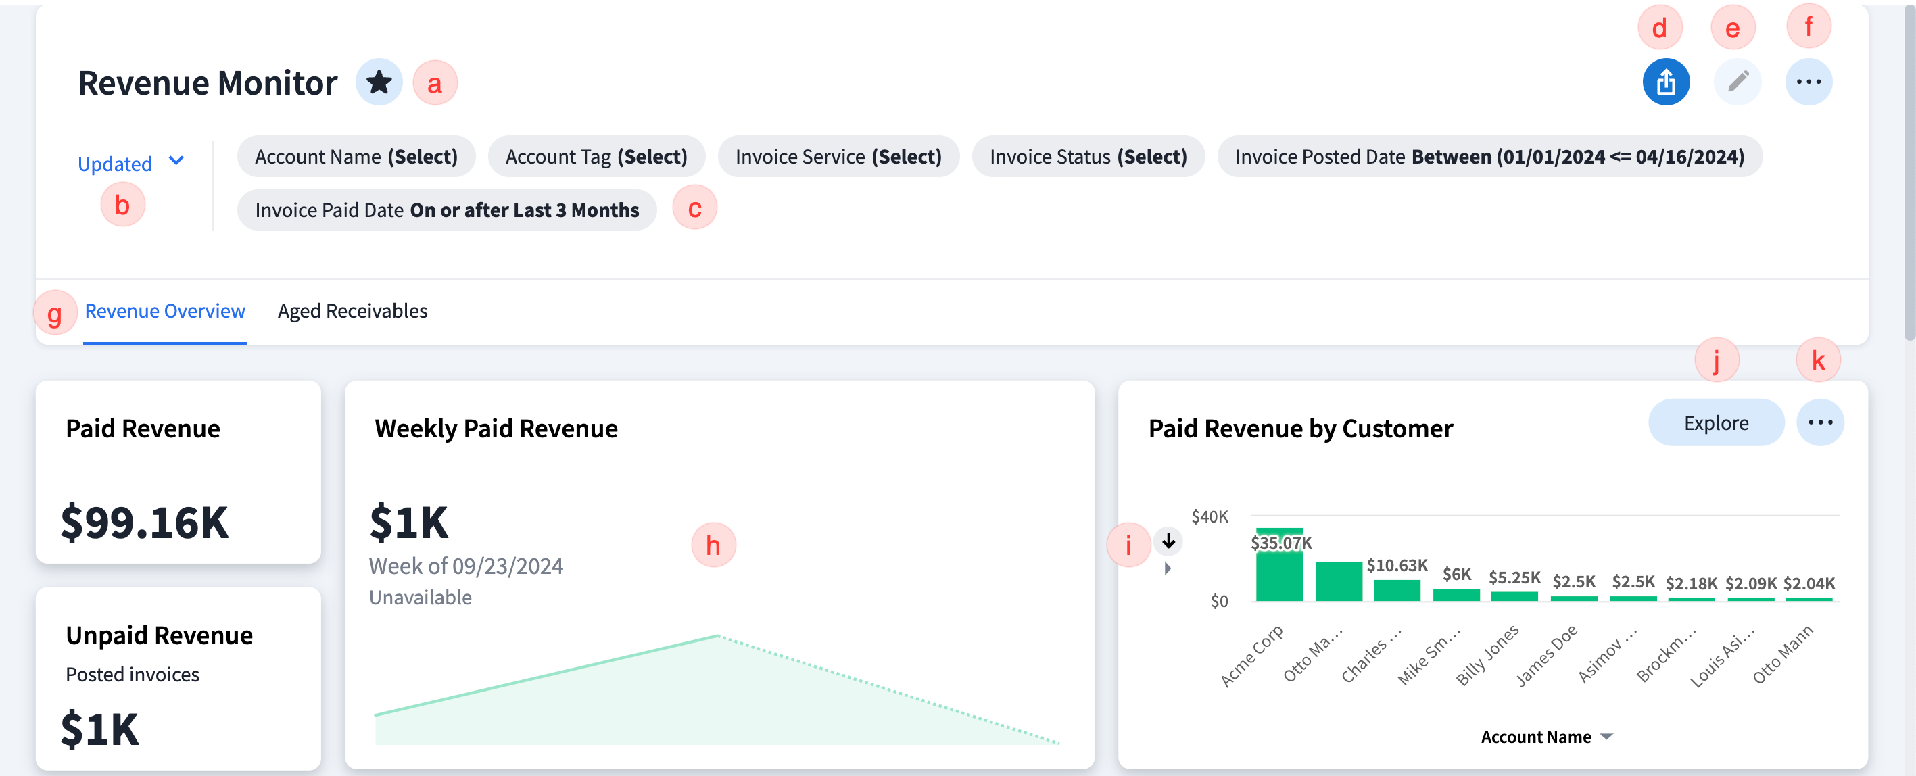Open the Account Tag (Select) filter

tap(596, 156)
